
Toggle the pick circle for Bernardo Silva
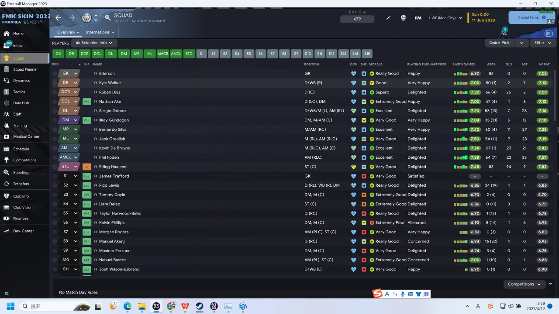pyautogui.click(x=55, y=130)
